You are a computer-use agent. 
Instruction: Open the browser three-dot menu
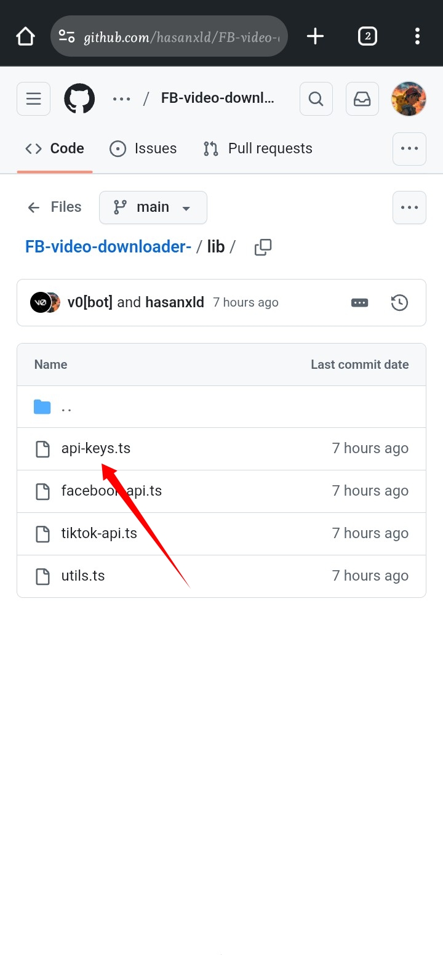[x=417, y=36]
